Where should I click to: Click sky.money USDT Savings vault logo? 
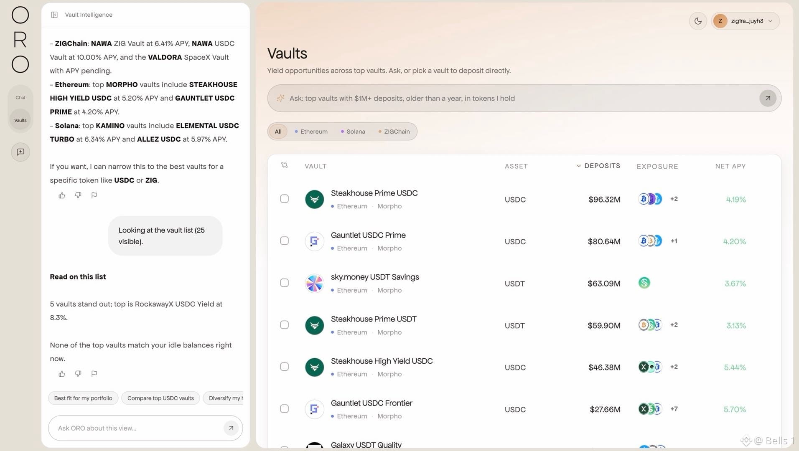click(315, 284)
